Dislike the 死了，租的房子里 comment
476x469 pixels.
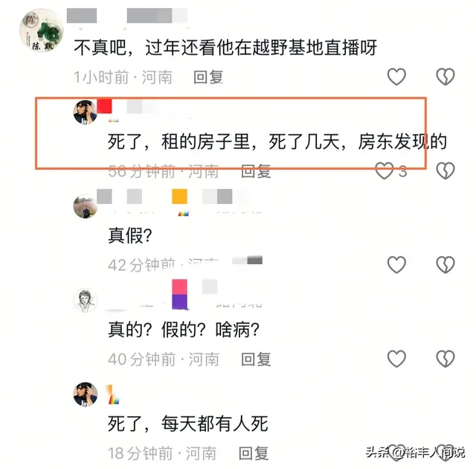[x=446, y=170]
